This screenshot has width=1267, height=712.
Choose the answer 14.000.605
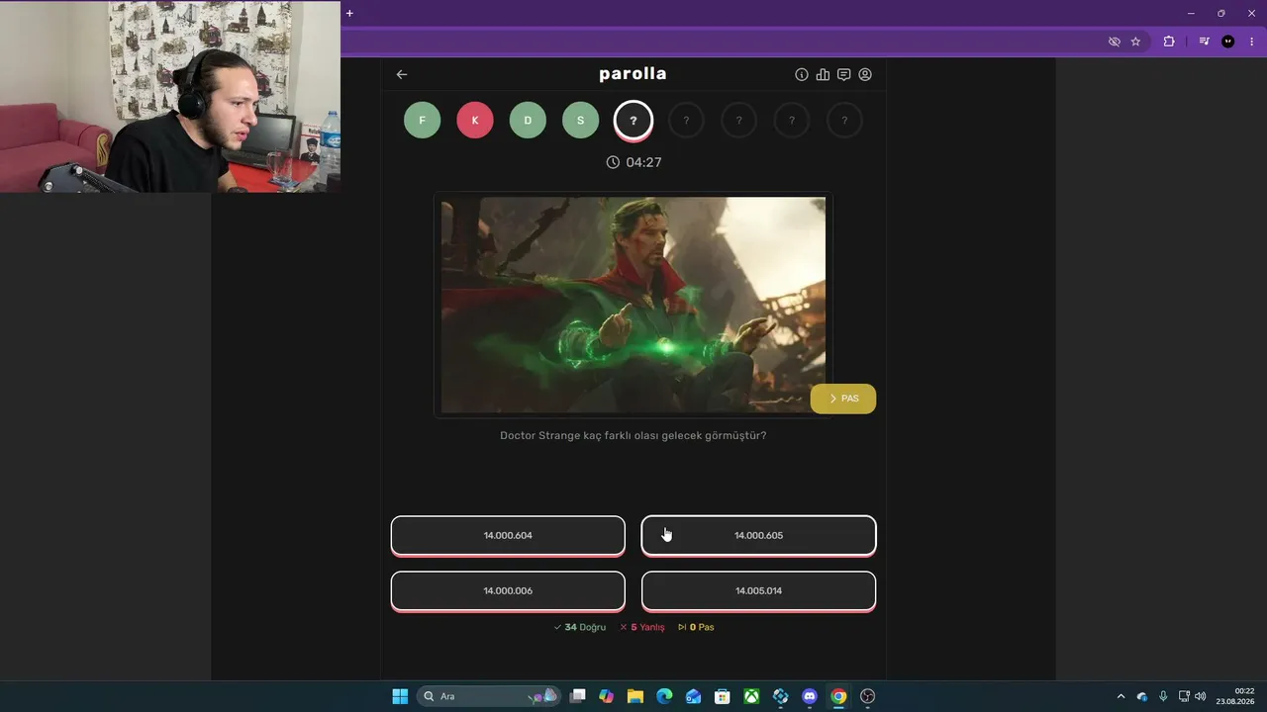(758, 535)
